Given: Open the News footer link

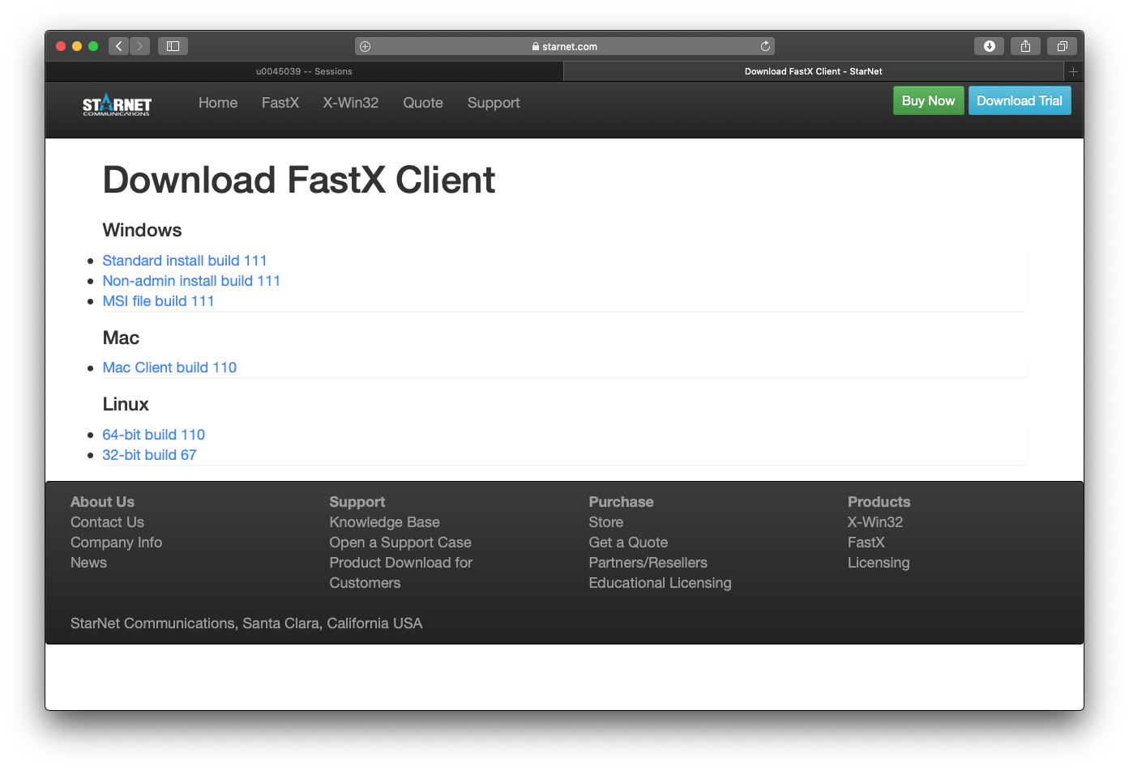Looking at the screenshot, I should (x=88, y=563).
